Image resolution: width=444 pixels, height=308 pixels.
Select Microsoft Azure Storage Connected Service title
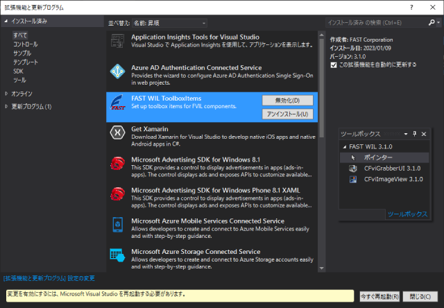196,252
